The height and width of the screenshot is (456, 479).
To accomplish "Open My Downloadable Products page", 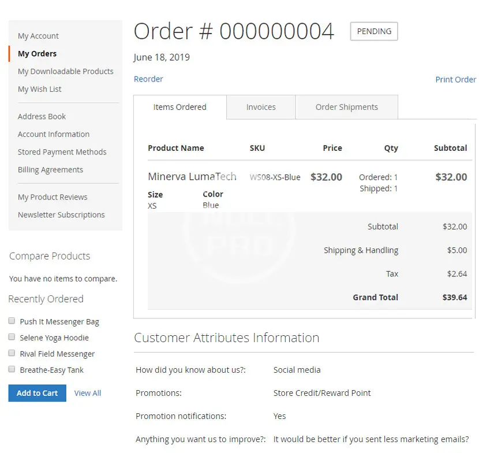I will [65, 71].
